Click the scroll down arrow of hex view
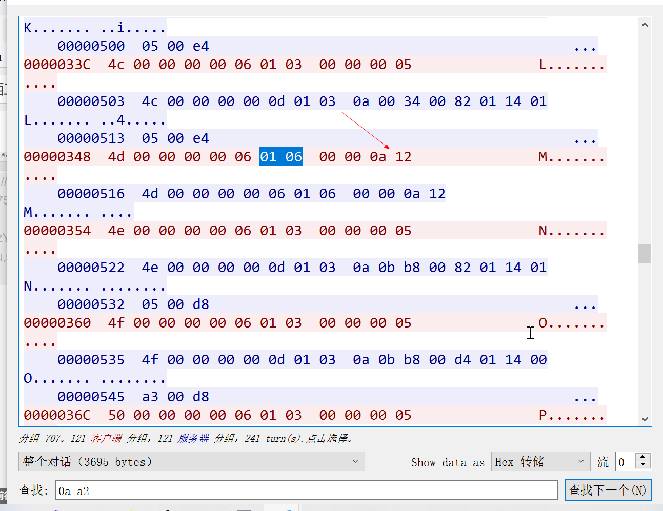 pos(645,419)
